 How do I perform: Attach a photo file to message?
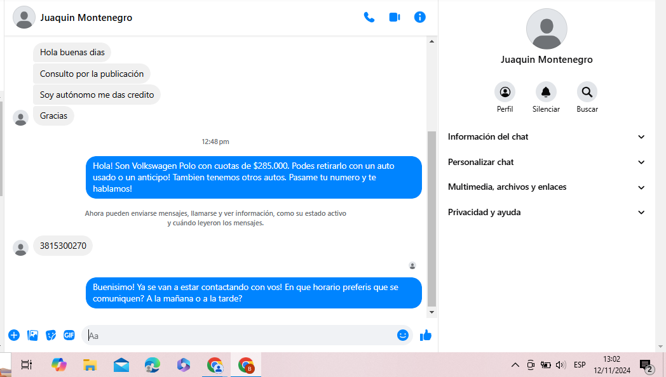(32, 335)
